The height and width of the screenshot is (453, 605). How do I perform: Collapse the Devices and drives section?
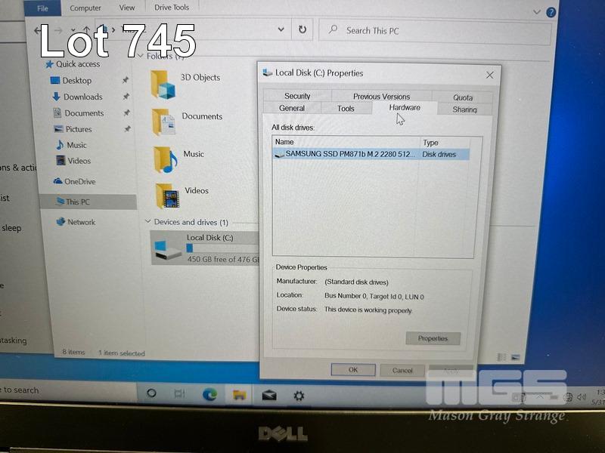(148, 222)
